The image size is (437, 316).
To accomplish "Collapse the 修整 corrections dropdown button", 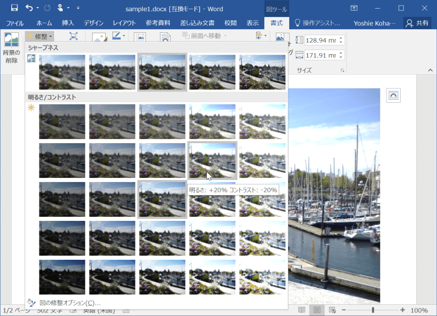I will [x=39, y=36].
